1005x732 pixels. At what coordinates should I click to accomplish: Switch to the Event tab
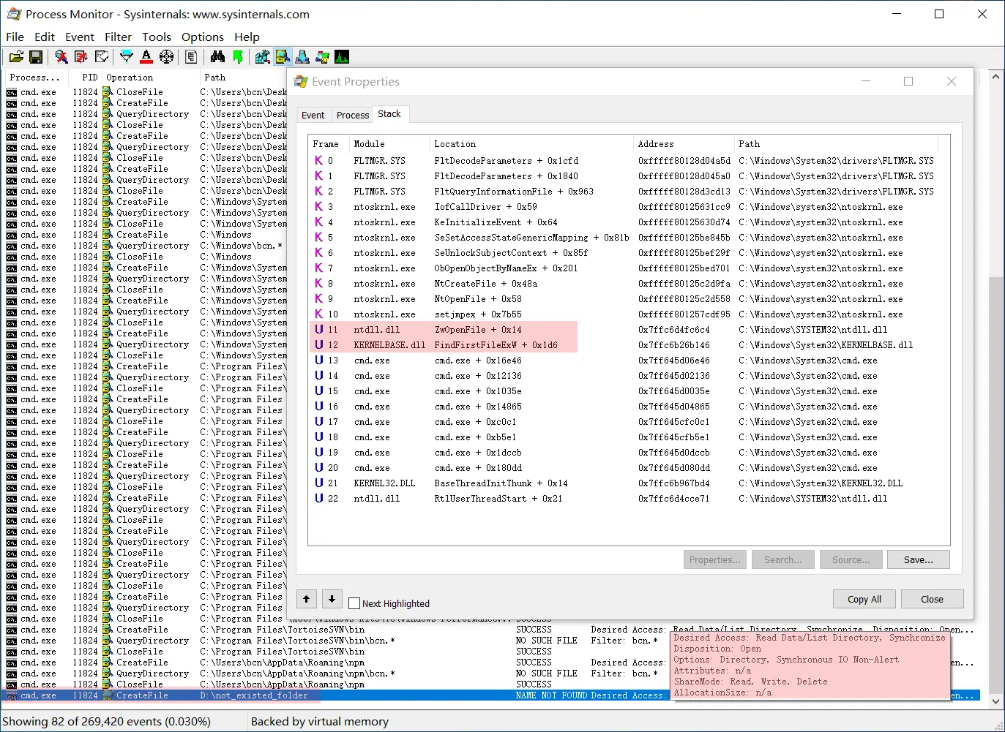tap(313, 115)
